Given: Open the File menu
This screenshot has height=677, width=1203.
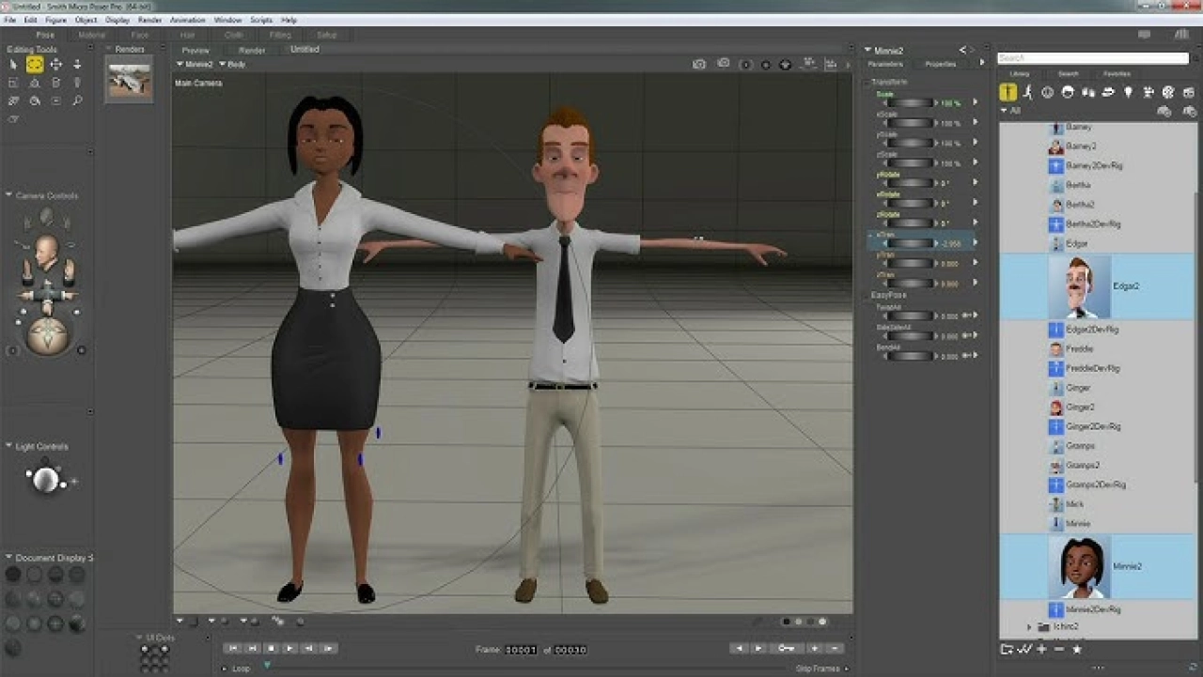Looking at the screenshot, I should pyautogui.click(x=10, y=20).
